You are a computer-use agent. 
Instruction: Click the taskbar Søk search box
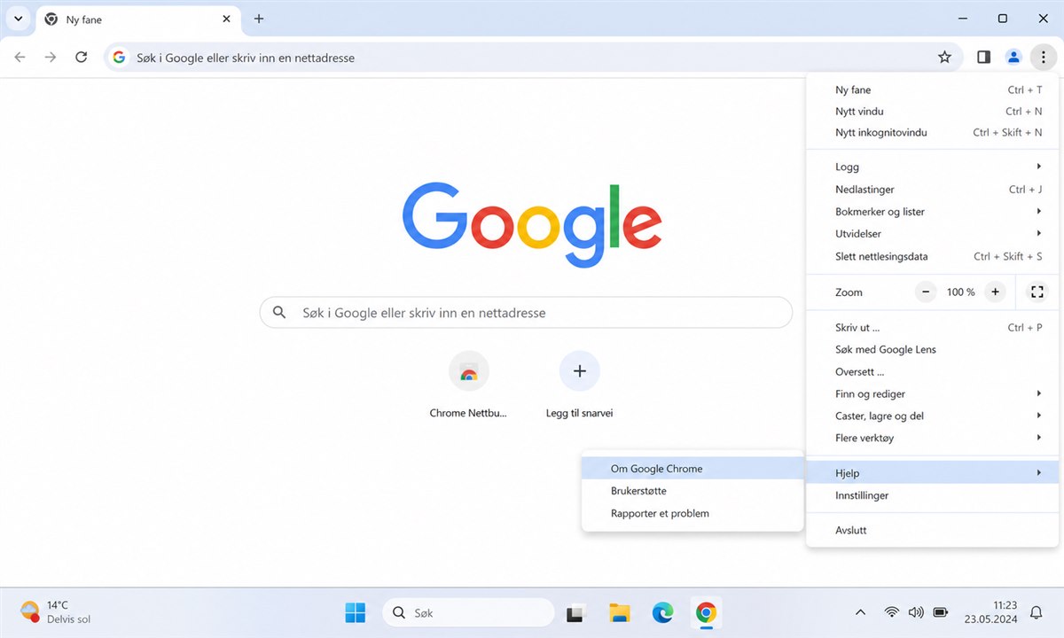[468, 612]
